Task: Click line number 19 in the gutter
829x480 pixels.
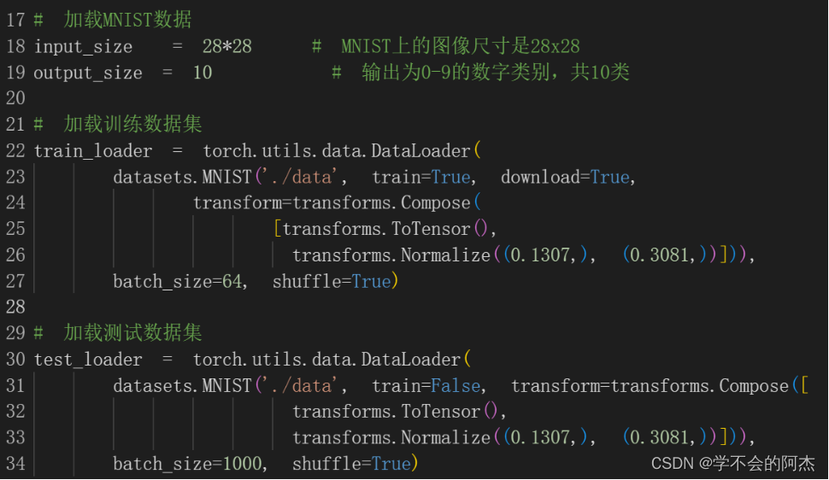Action: [16, 73]
